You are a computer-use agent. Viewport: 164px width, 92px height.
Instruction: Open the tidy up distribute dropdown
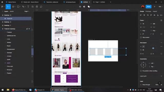point(161,15)
